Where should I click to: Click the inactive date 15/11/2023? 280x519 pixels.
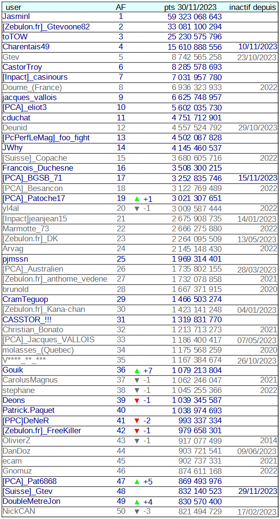pyautogui.click(x=258, y=178)
